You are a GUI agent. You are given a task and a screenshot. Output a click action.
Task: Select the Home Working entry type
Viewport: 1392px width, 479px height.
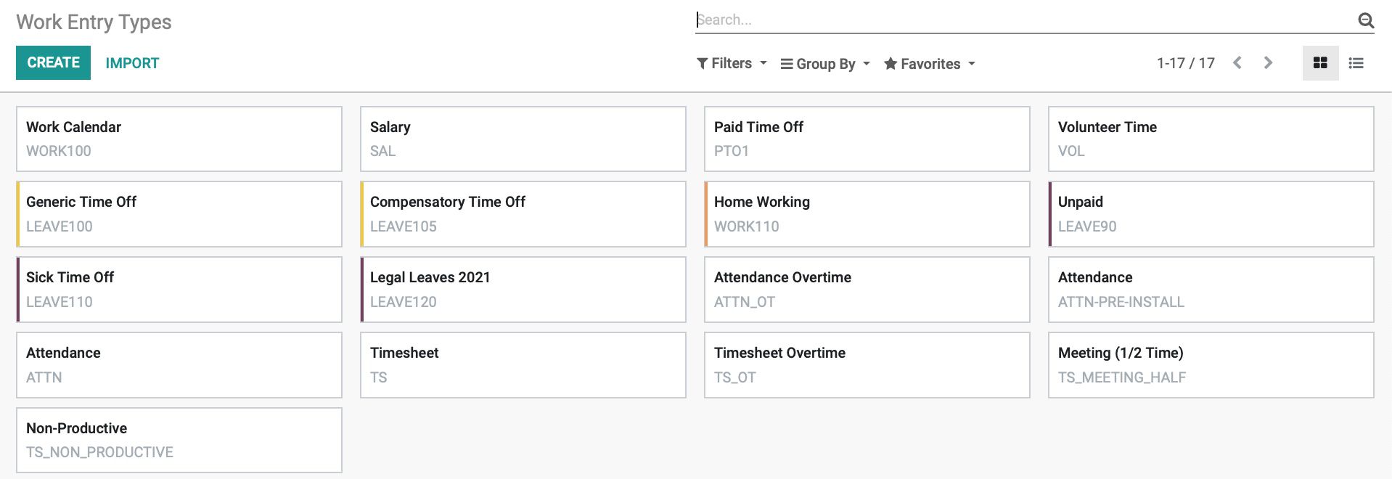point(867,214)
